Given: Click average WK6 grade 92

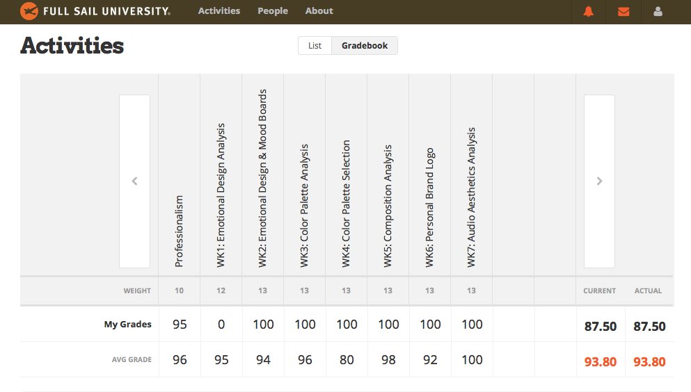Looking at the screenshot, I should pos(430,360).
